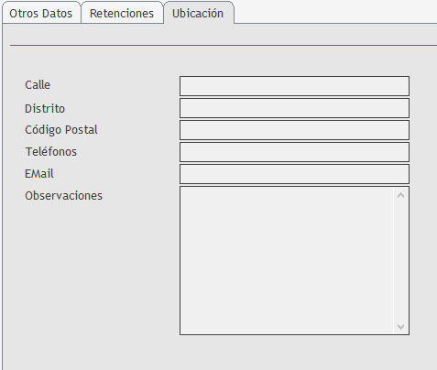Click the Distrito label text
The image size is (437, 370).
tap(45, 108)
